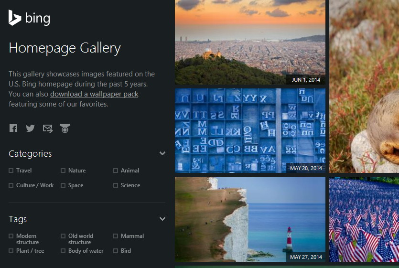Enable the Travel category checkbox

(x=11, y=171)
